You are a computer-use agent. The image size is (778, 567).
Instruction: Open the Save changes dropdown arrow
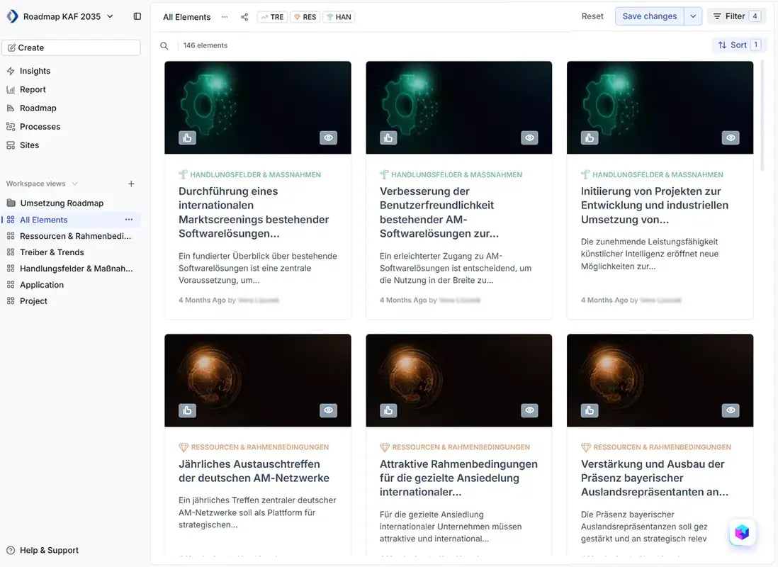tap(692, 16)
